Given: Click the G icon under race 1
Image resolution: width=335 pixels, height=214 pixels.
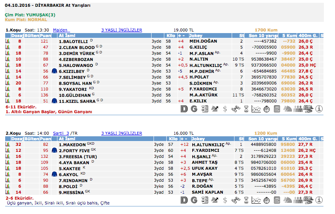Looking at the screenshot, I should tap(194, 108).
